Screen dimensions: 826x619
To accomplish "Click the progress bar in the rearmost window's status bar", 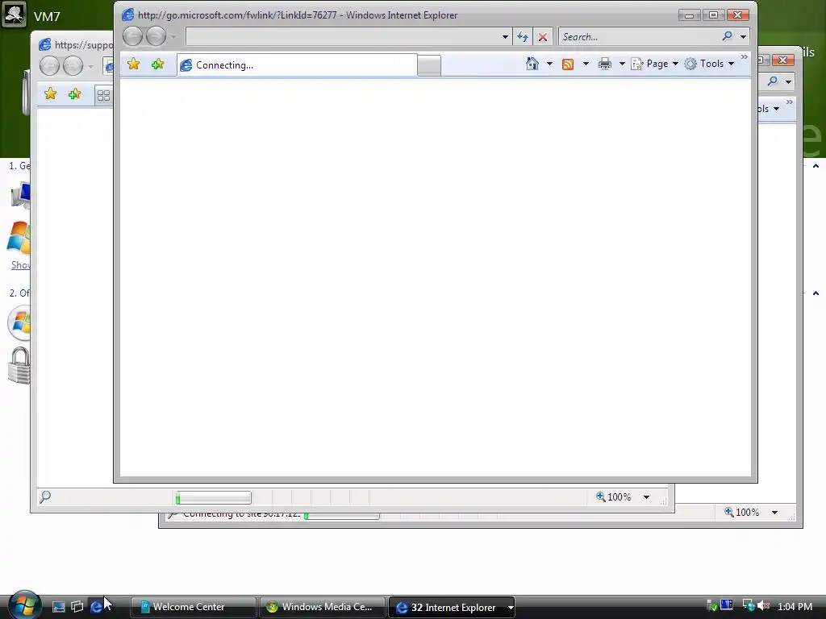I will point(342,517).
